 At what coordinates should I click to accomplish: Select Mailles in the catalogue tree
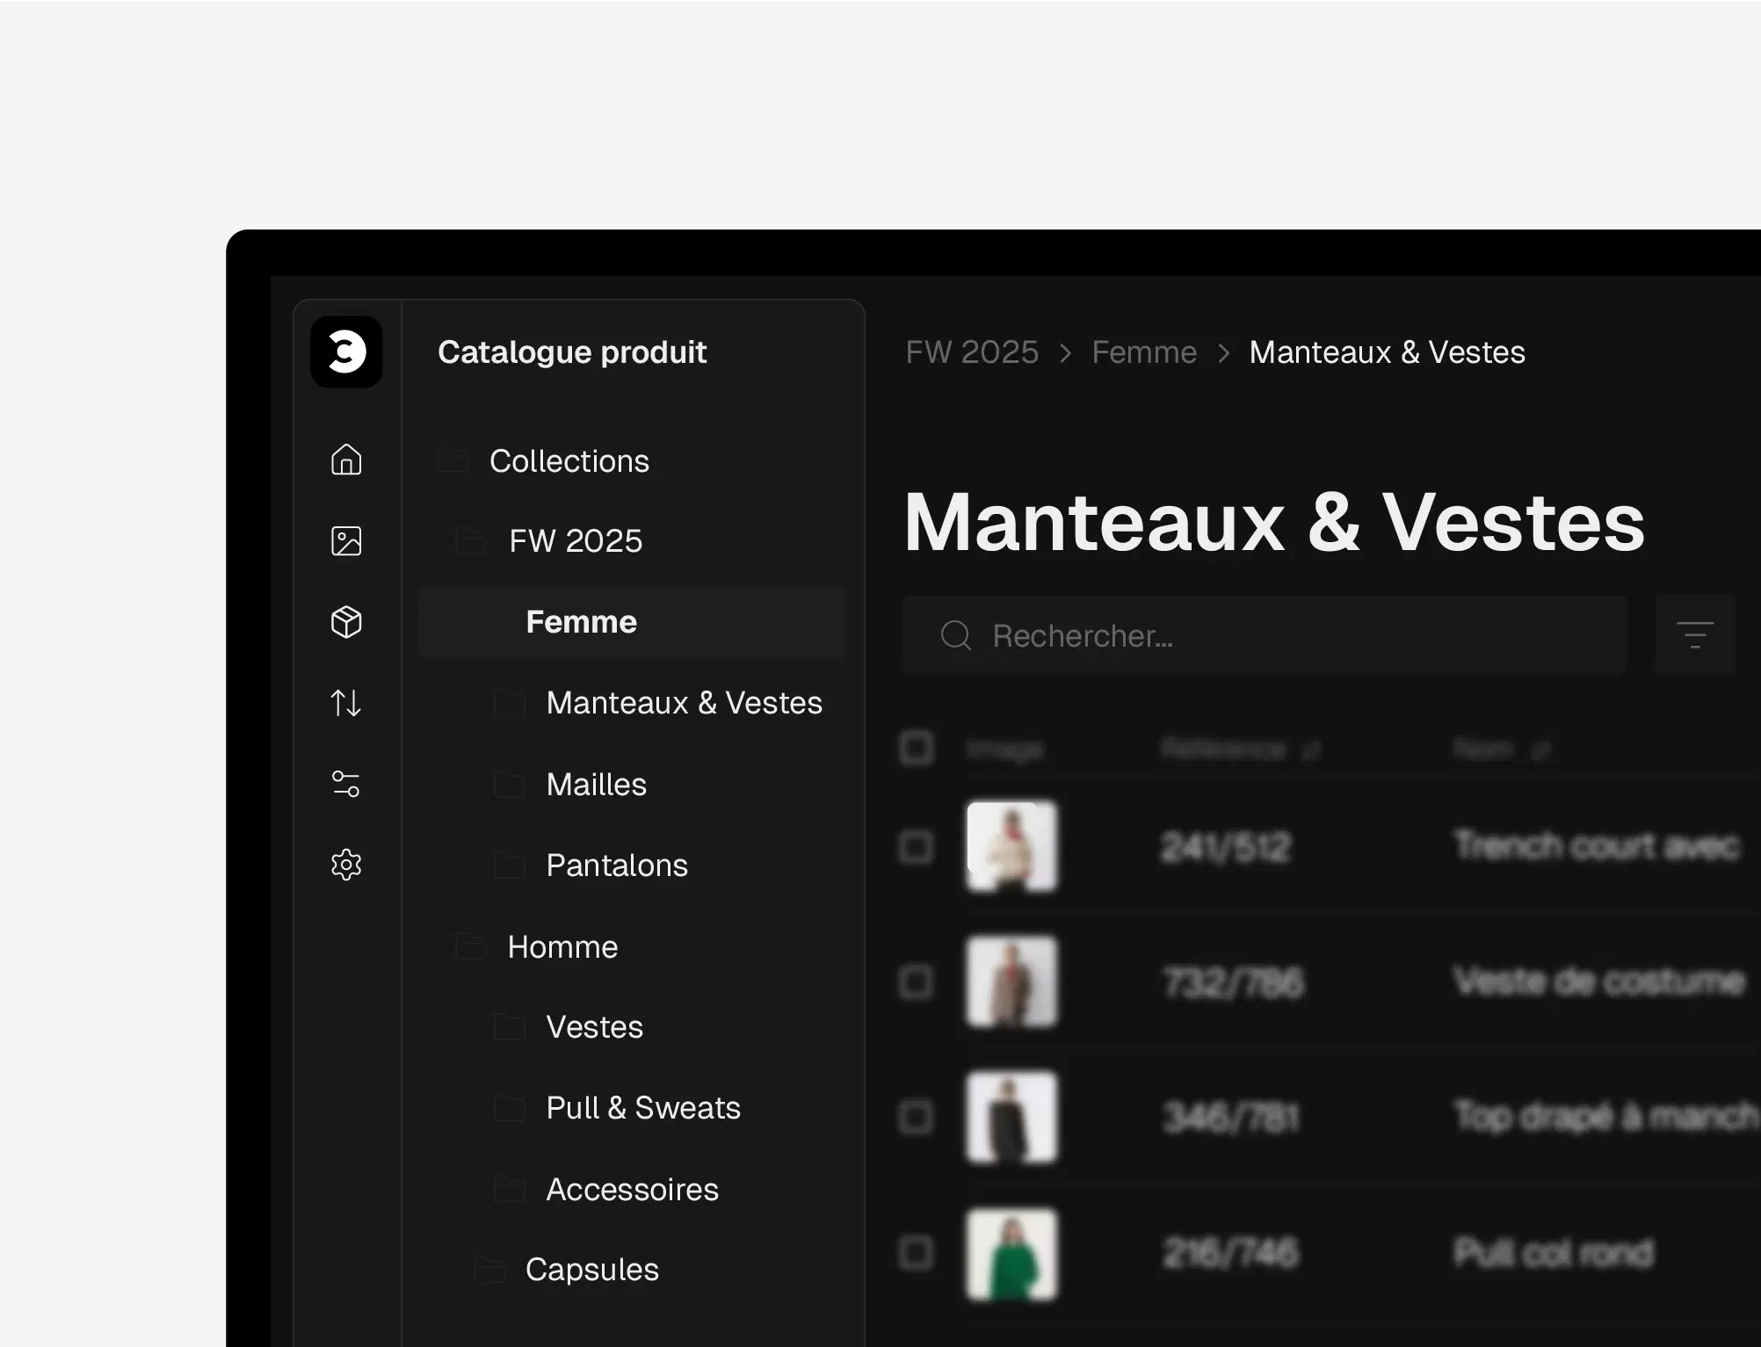pyautogui.click(x=596, y=784)
